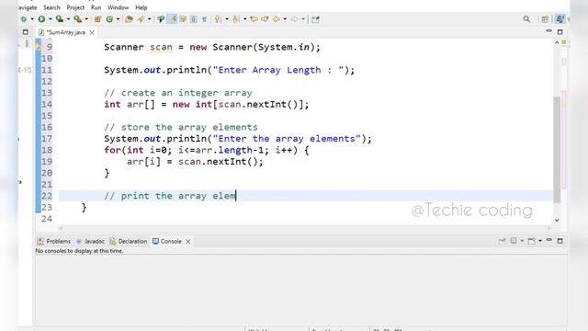Open the New Java Class dropdown arrow
The width and height of the screenshot is (588, 331).
[118, 19]
